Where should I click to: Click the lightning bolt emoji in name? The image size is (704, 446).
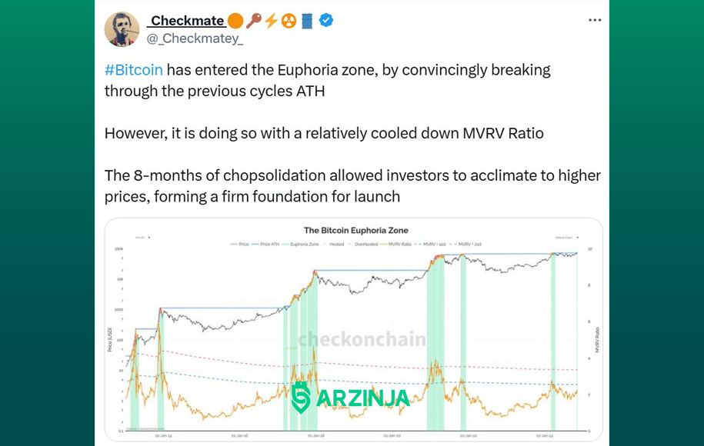coord(271,21)
